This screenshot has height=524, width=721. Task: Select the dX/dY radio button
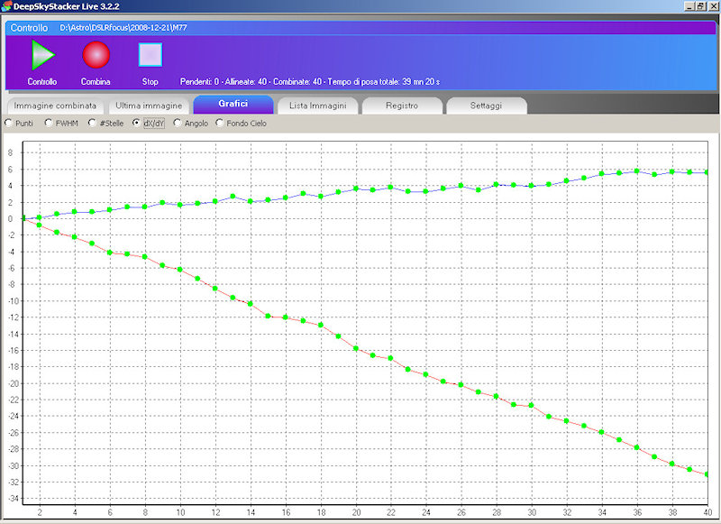coord(137,123)
